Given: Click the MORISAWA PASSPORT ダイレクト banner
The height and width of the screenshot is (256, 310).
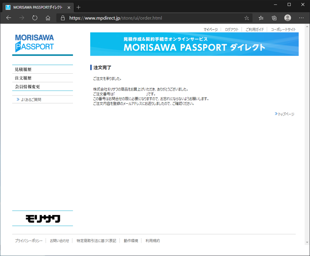Looking at the screenshot, I should coord(194,44).
